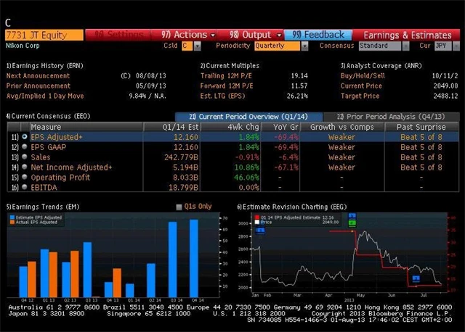Click the Nikon Corp company name

pos(23,46)
